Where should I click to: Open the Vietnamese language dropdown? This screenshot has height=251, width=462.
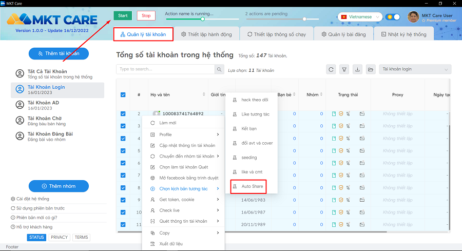pyautogui.click(x=360, y=17)
